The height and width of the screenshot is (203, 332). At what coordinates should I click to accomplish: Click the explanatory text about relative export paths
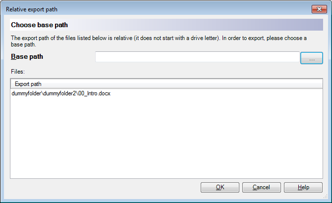[x=159, y=41]
